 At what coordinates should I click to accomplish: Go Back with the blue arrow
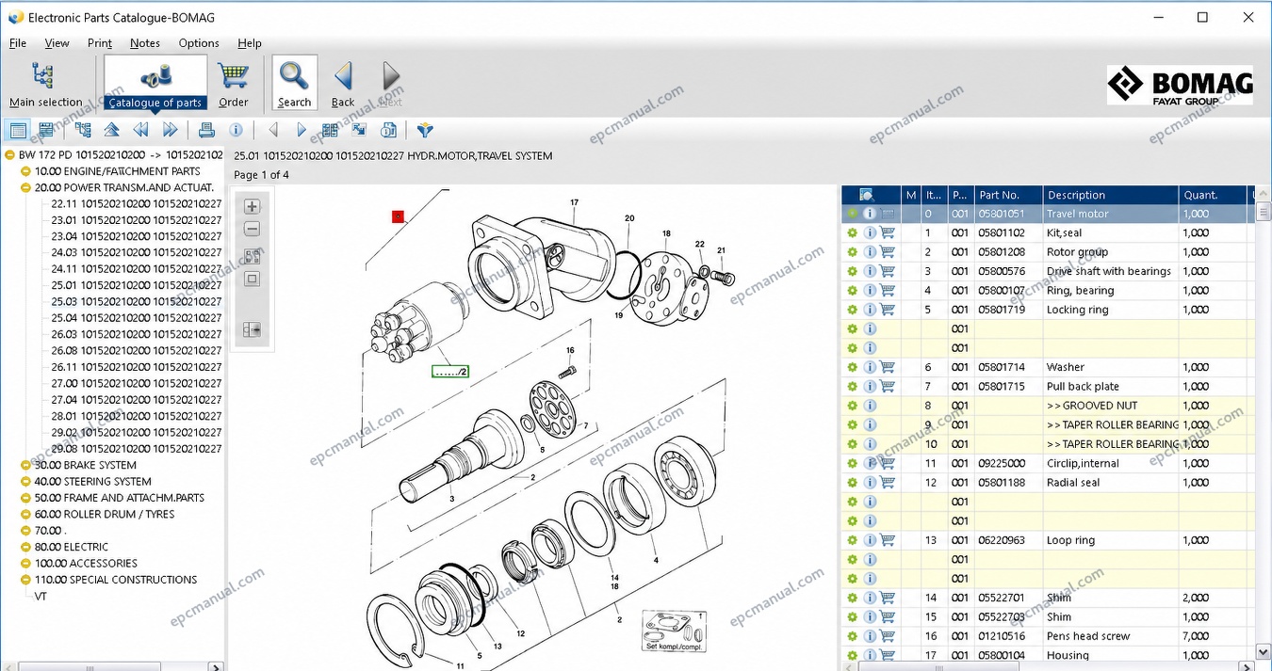pyautogui.click(x=343, y=83)
